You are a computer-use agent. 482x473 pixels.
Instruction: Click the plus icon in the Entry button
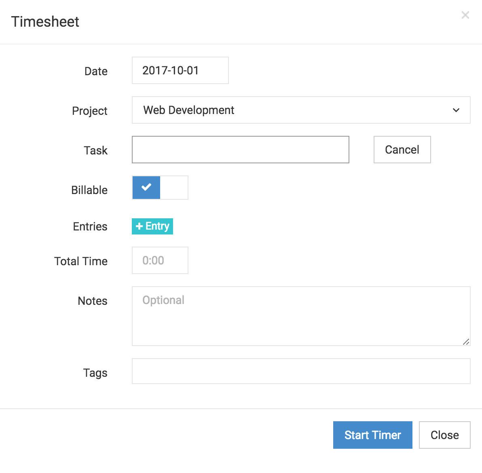point(139,226)
